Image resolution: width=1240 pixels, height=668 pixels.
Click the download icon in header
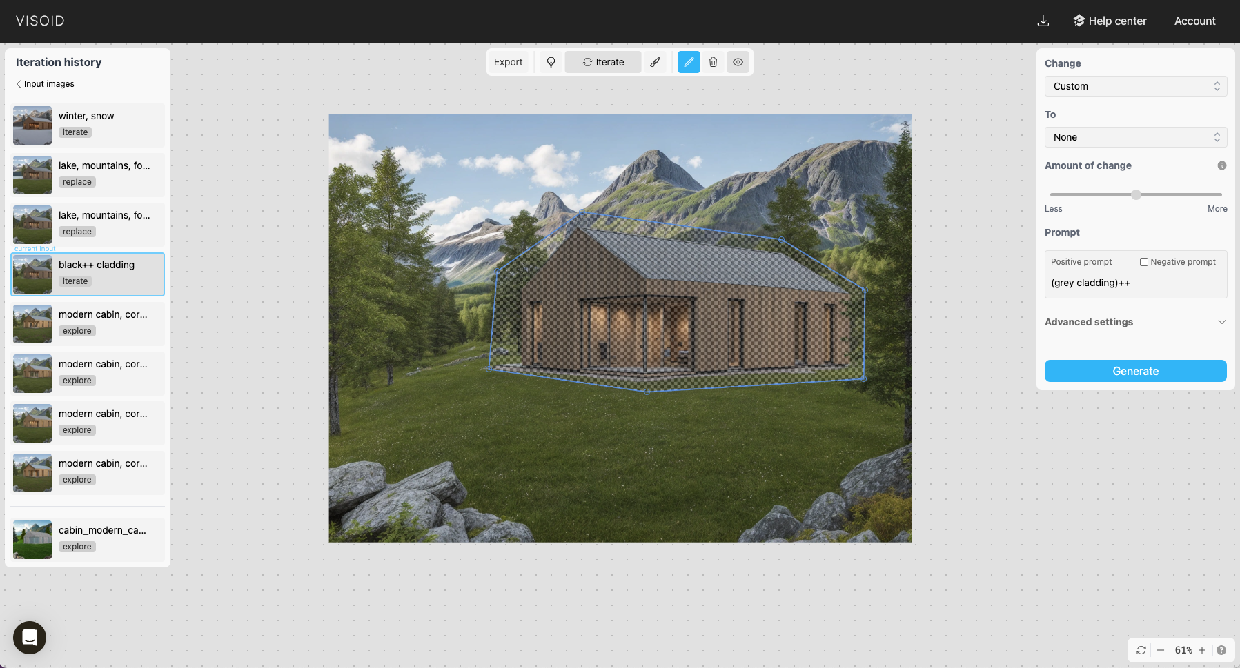1043,21
